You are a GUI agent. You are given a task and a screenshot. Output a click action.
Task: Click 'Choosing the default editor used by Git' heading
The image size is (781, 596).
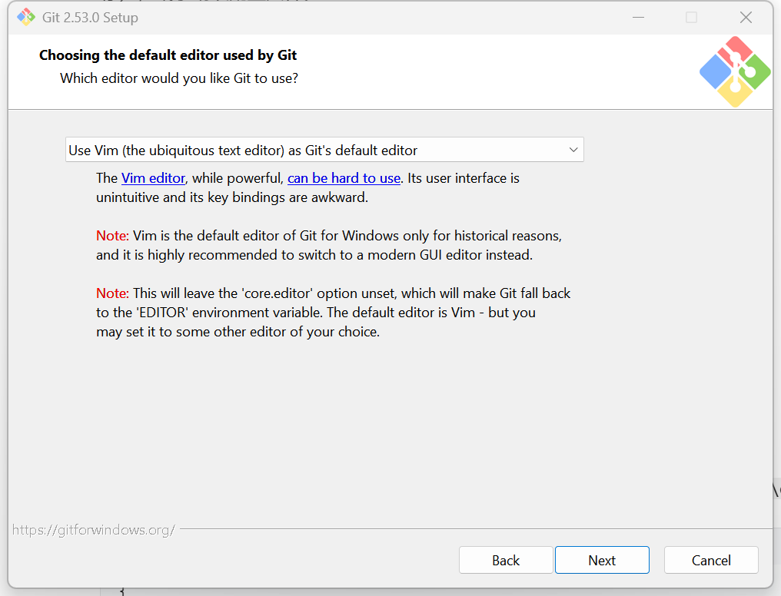click(168, 55)
